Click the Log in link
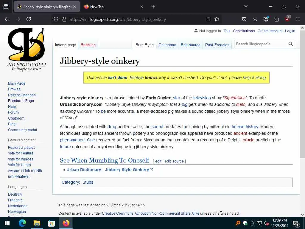The height and width of the screenshot is (229, 305). (290, 31)
